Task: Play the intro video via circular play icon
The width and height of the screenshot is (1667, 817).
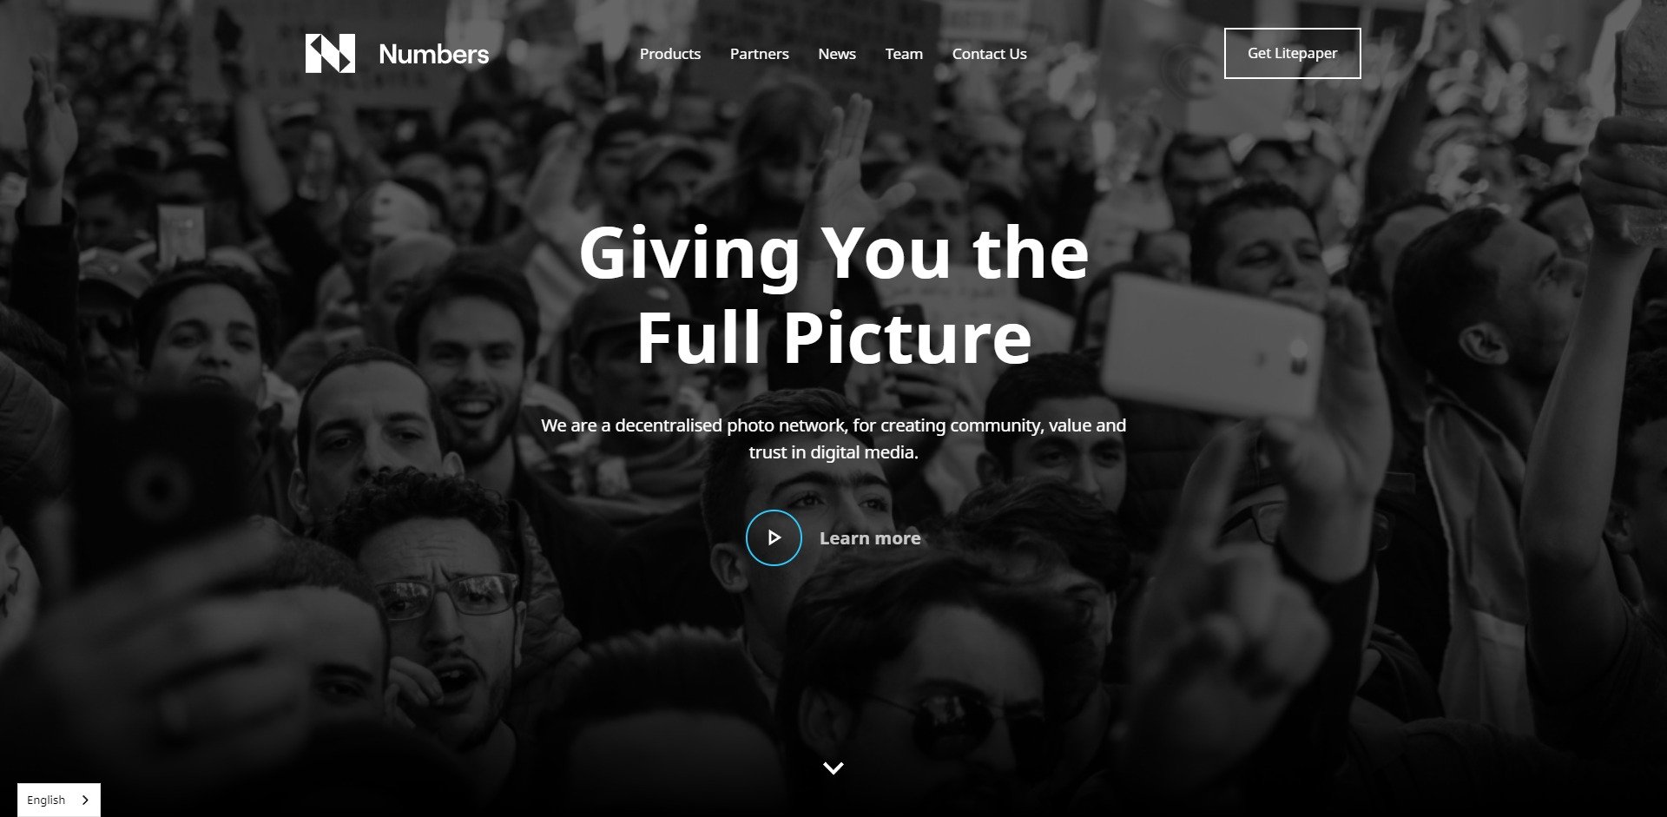Action: 774,537
